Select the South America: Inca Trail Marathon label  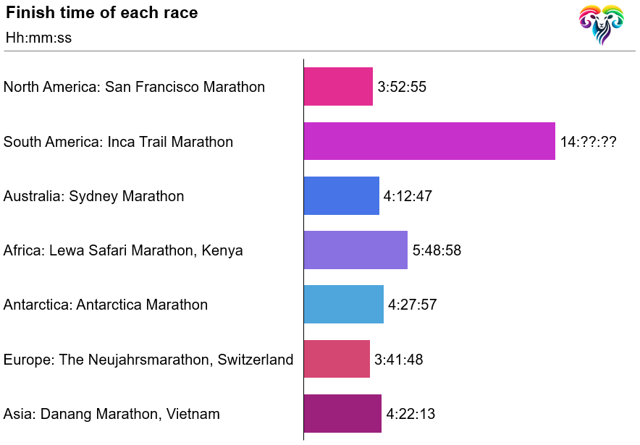coord(118,142)
